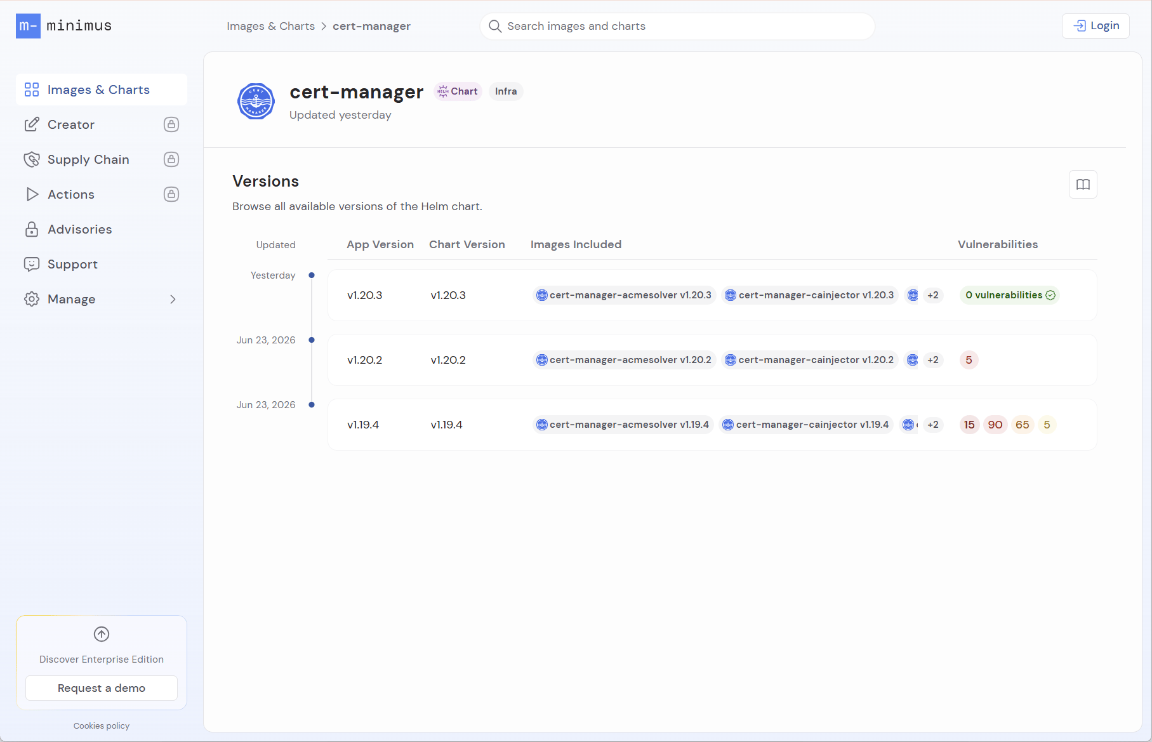This screenshot has width=1152, height=742.
Task: Click the red 15 critical badge
Action: [969, 425]
